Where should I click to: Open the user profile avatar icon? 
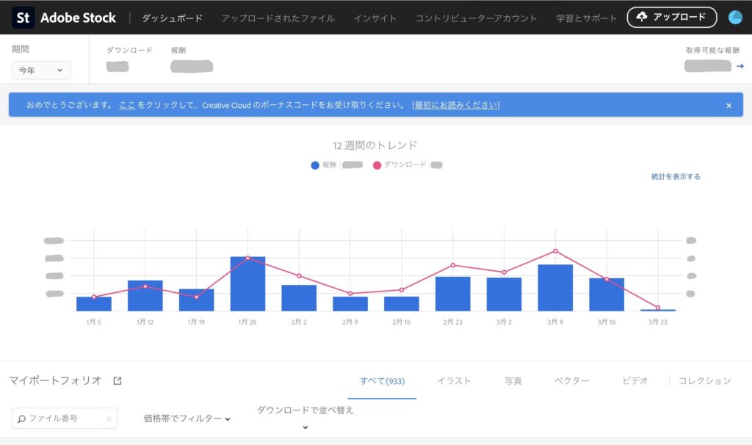coord(735,18)
